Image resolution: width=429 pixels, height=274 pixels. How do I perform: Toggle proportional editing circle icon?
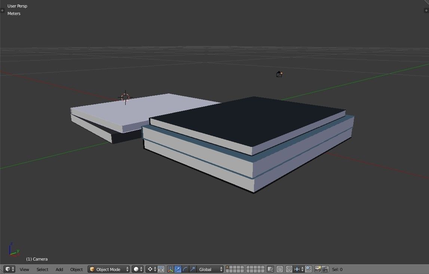280,270
